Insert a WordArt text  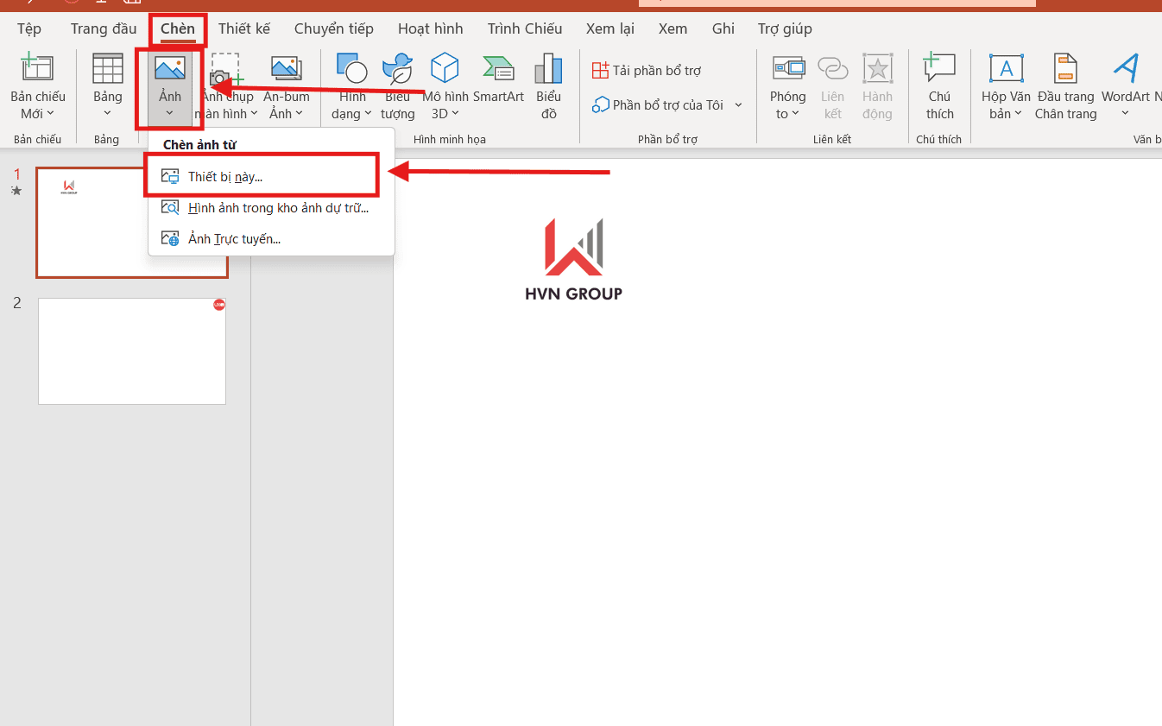[1125, 69]
